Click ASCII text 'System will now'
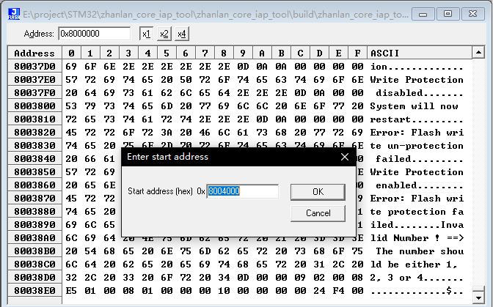The height and width of the screenshot is (307, 493). [414, 106]
